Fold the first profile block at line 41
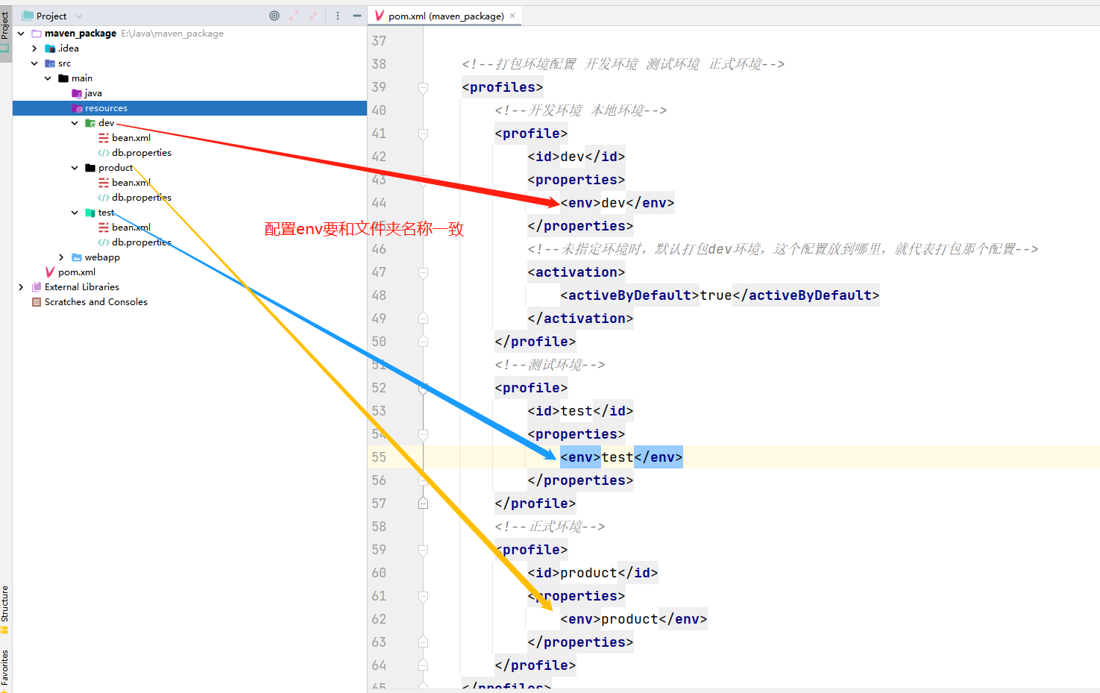Screen dimensions: 1100x693 [423, 134]
